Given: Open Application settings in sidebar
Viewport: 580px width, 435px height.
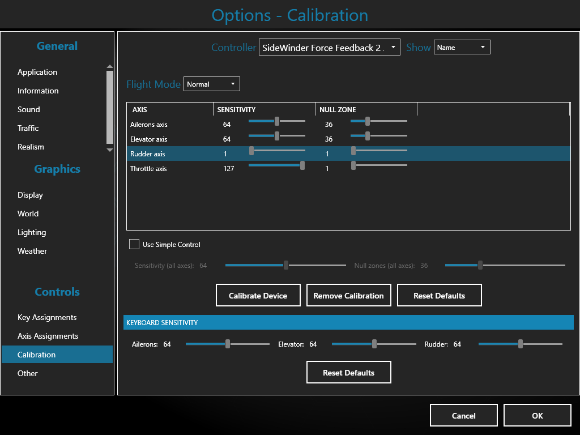Looking at the screenshot, I should 37,72.
